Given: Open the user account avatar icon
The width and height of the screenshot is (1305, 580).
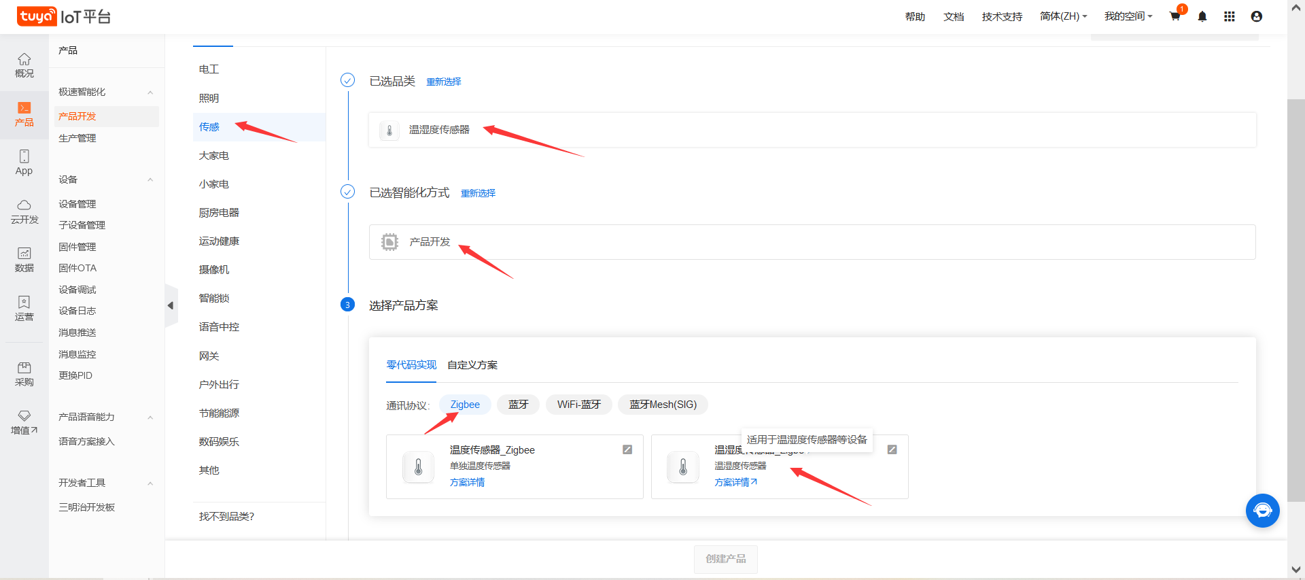Looking at the screenshot, I should [1256, 16].
